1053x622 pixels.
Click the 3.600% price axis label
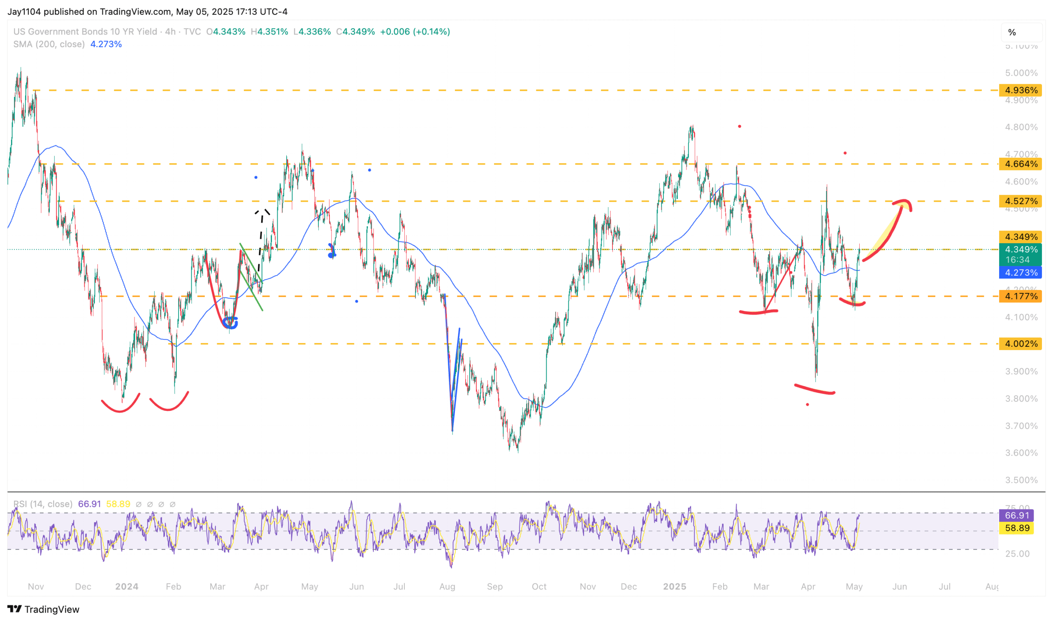click(1021, 453)
